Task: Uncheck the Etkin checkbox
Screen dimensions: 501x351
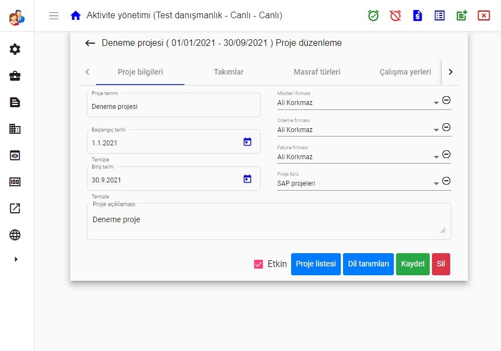Action: (259, 264)
